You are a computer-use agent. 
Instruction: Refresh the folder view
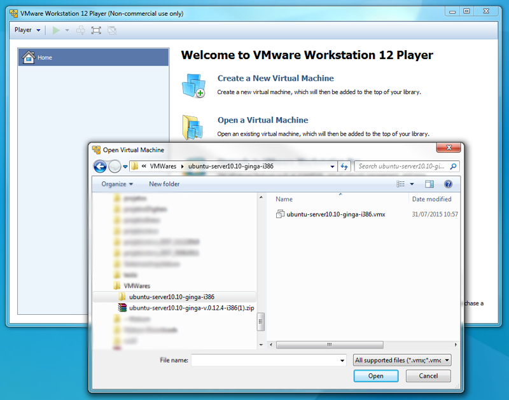344,167
